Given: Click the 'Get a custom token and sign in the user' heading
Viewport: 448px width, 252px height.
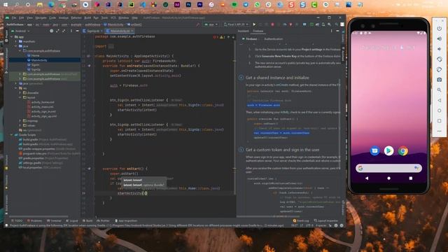Looking at the screenshot, I should (x=282, y=150).
